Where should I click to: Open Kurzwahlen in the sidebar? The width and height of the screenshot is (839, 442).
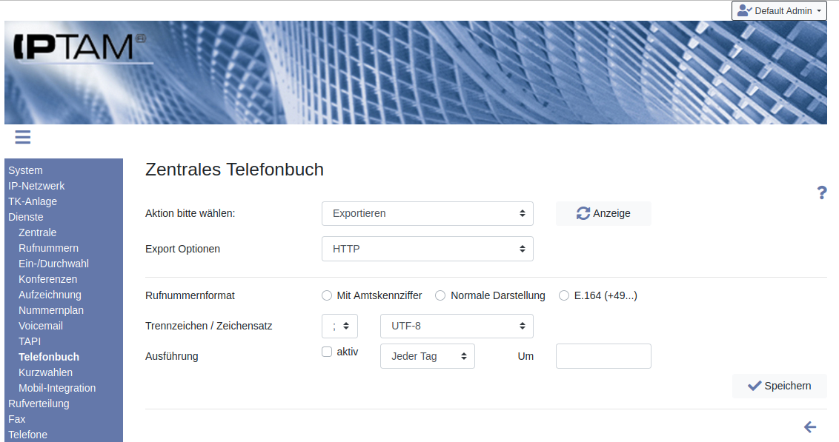[x=45, y=372]
